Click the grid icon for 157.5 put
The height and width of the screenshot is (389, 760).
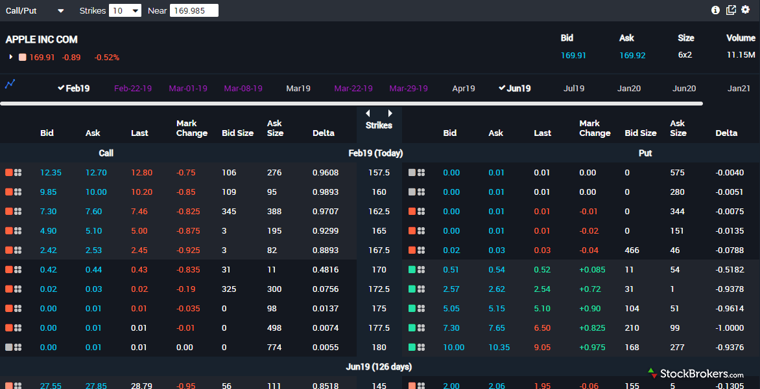[422, 173]
